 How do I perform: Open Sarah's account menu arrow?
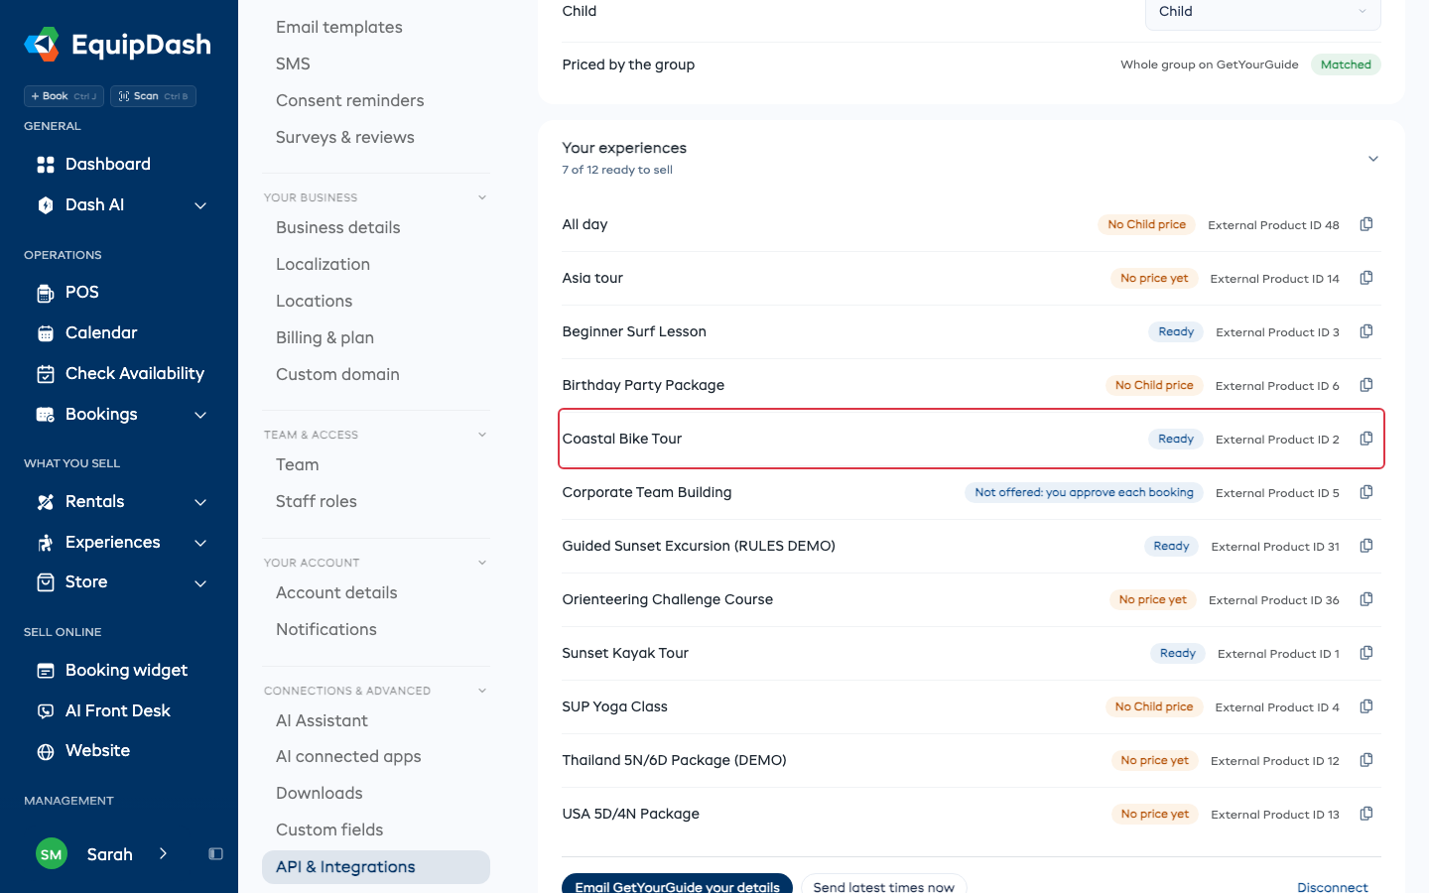point(163,854)
